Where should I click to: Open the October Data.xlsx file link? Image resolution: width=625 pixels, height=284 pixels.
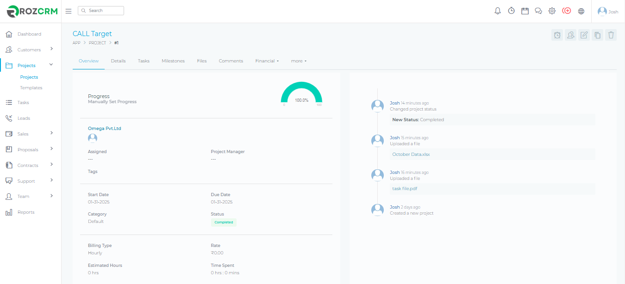point(411,154)
